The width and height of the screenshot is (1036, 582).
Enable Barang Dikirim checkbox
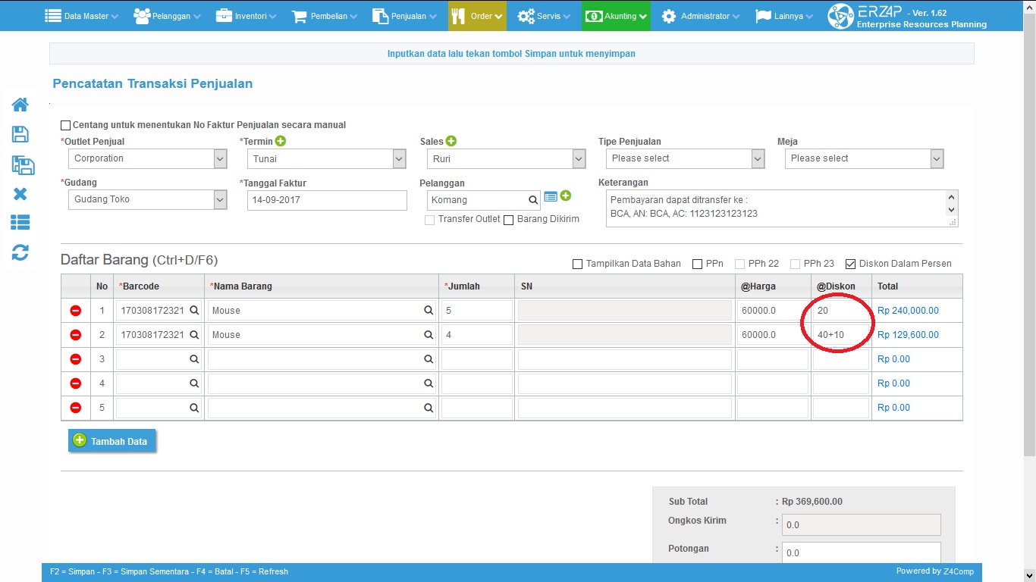pyautogui.click(x=509, y=220)
